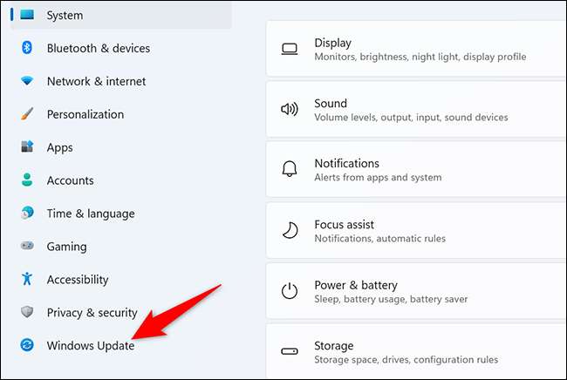567x380 pixels.
Task: Click the Accessibility figure icon
Action: click(27, 280)
